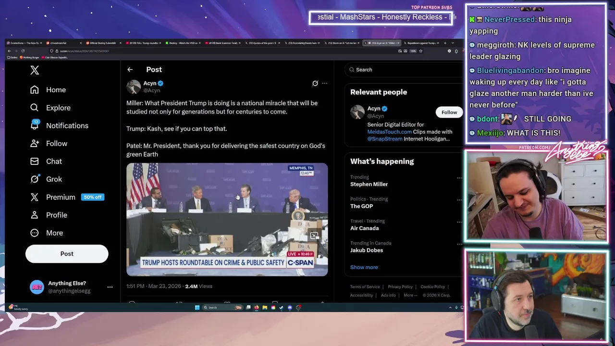Viewport: 615px width, 346px height.
Task: Open the Privacy Policy footer link
Action: [x=400, y=287]
